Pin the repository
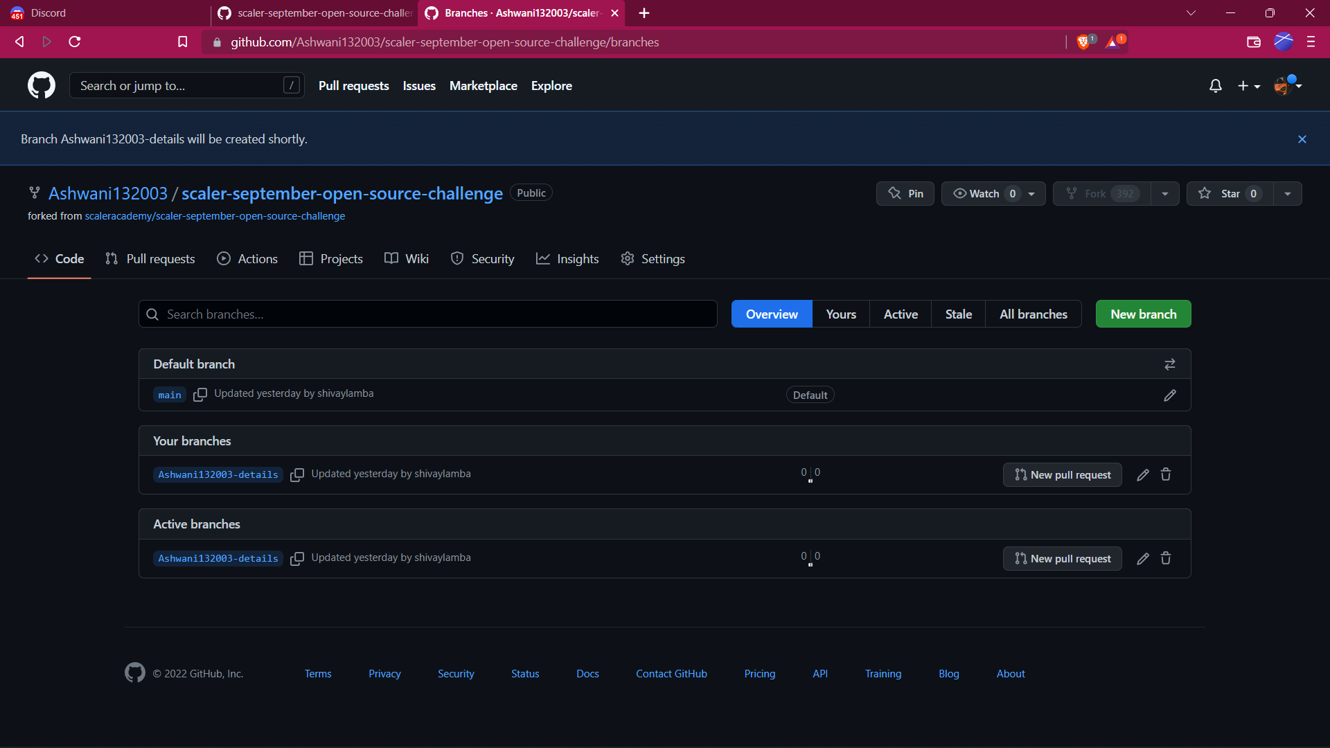Image resolution: width=1330 pixels, height=748 pixels. click(905, 193)
